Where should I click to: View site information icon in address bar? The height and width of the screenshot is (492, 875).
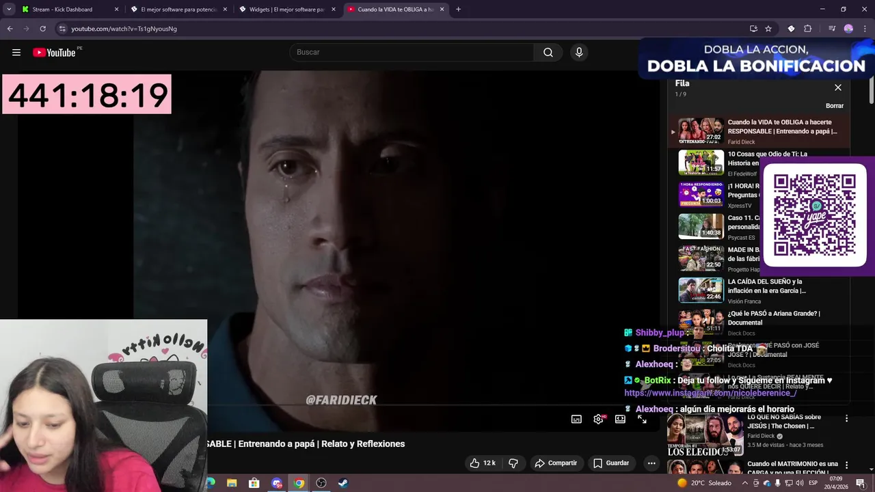click(63, 29)
